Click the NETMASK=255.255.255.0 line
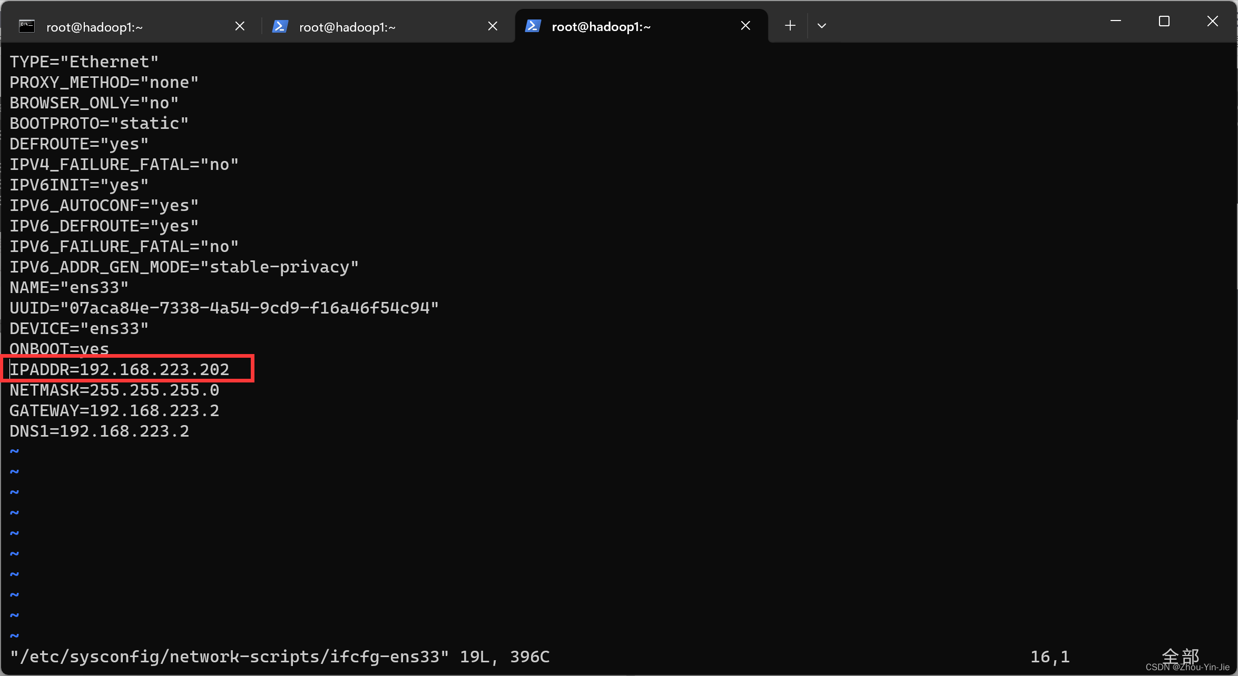 pos(114,390)
